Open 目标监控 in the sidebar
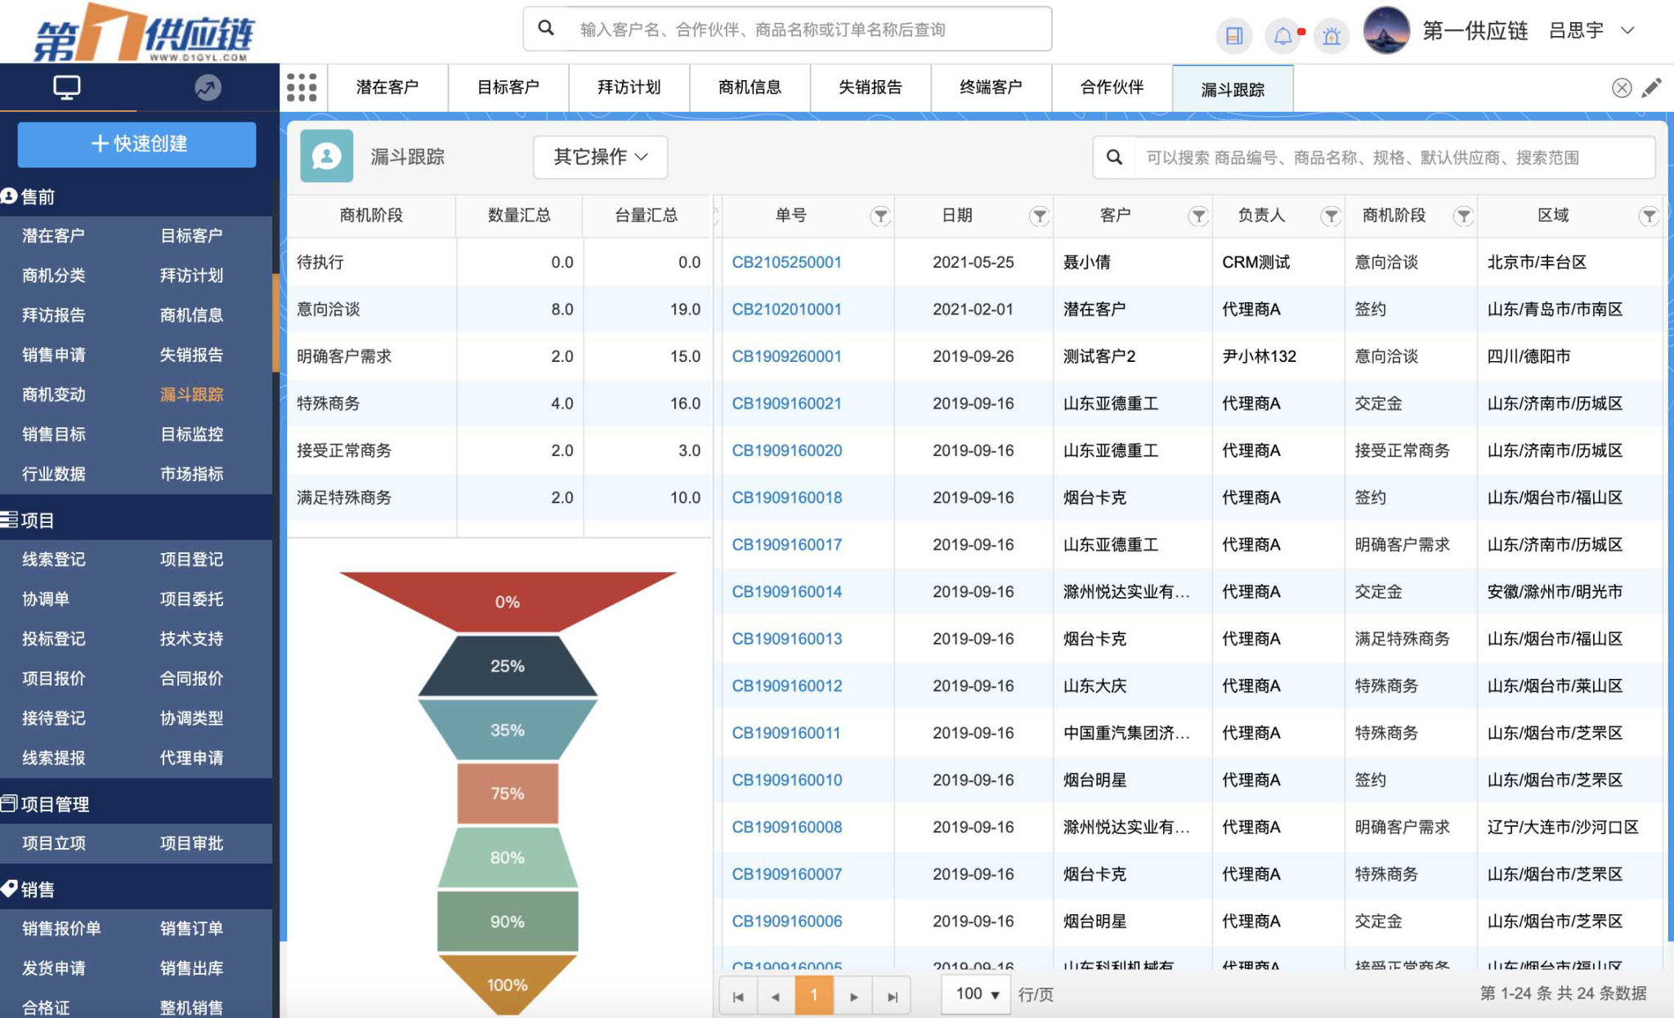 click(191, 435)
